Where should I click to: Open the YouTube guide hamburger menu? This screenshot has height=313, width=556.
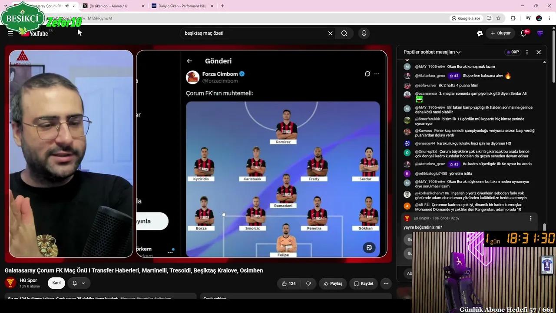tap(10, 33)
